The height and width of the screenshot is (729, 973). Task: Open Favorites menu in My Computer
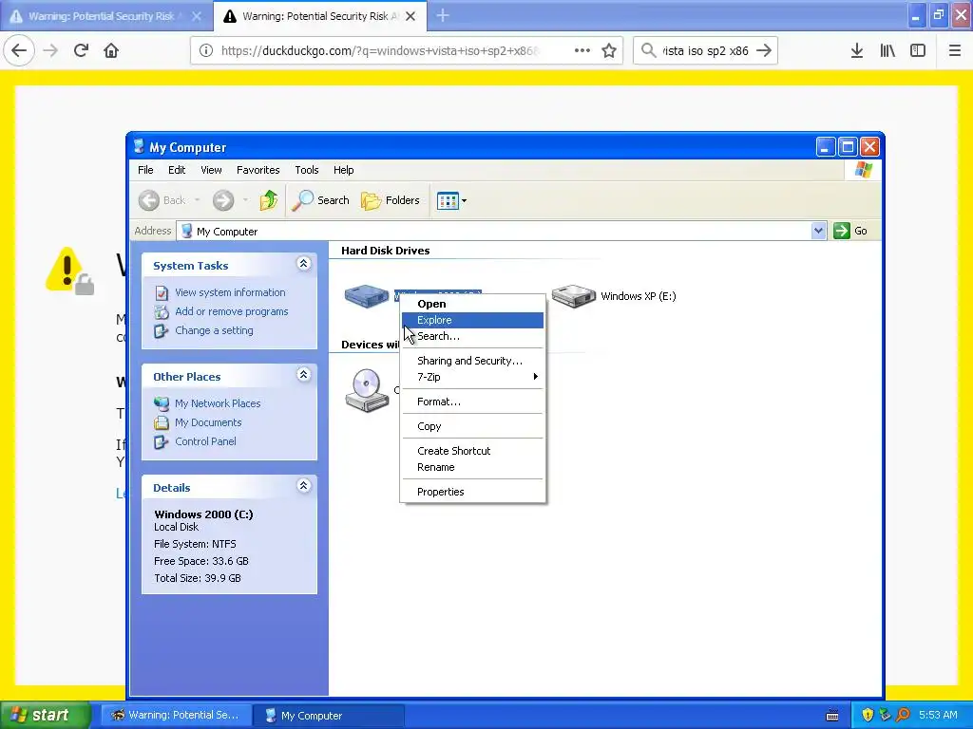[x=258, y=170]
